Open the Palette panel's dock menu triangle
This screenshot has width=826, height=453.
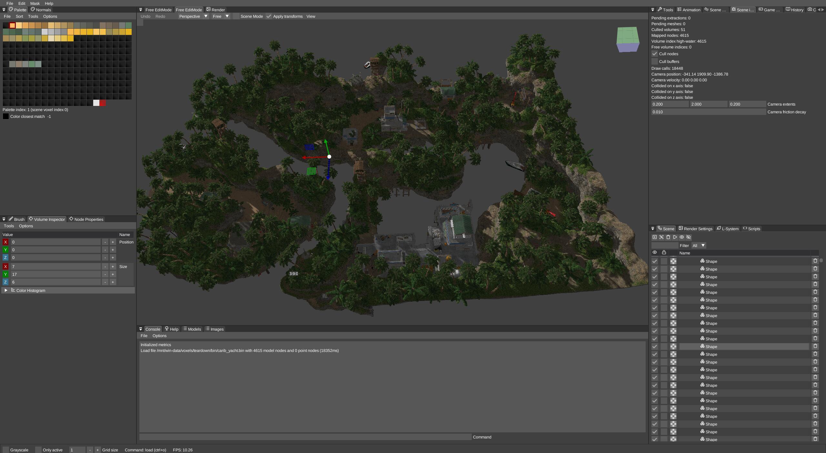4,10
